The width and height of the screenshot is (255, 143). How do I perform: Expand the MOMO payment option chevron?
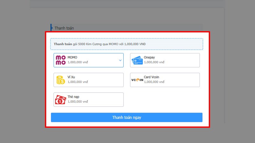(x=120, y=60)
